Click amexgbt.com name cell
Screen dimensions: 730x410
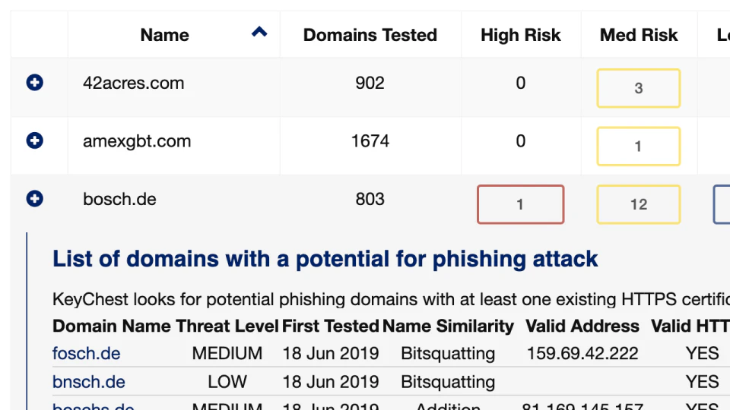point(137,141)
